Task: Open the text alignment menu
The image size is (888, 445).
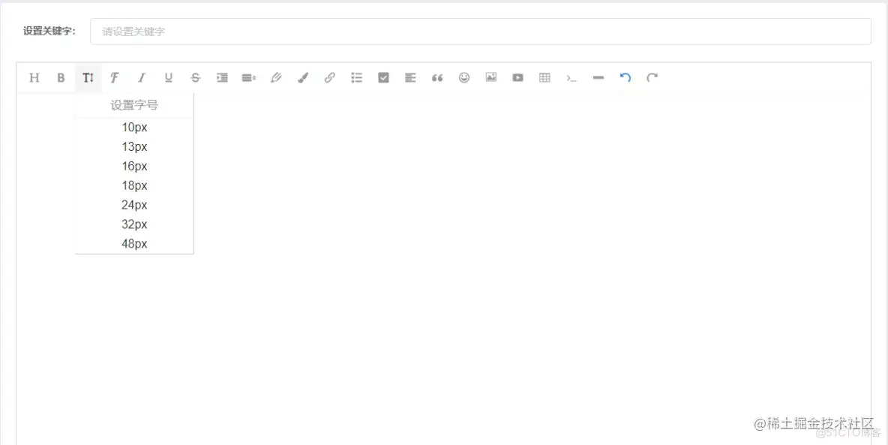Action: tap(410, 77)
